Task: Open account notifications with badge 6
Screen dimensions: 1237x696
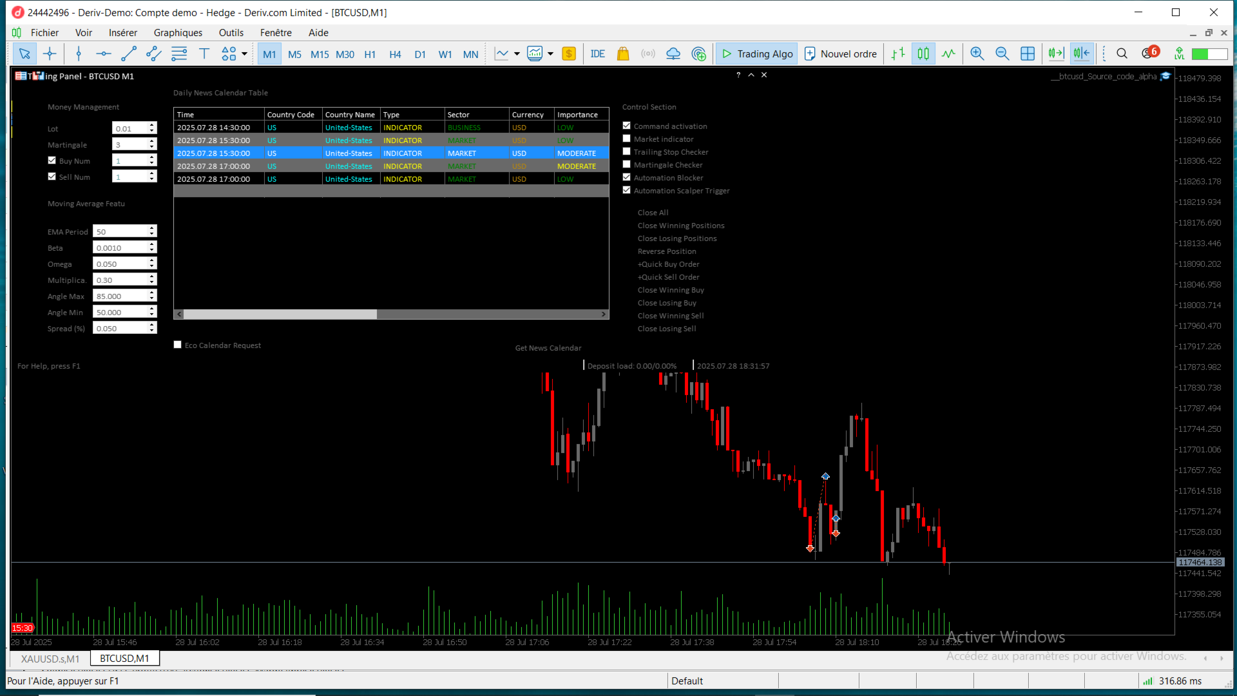Action: 1150,53
